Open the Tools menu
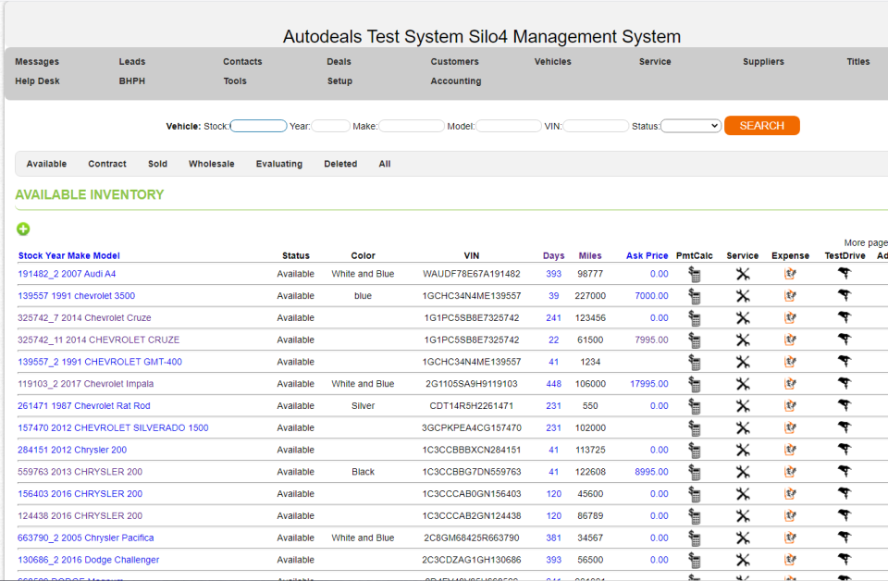888x581 pixels. 235,81
